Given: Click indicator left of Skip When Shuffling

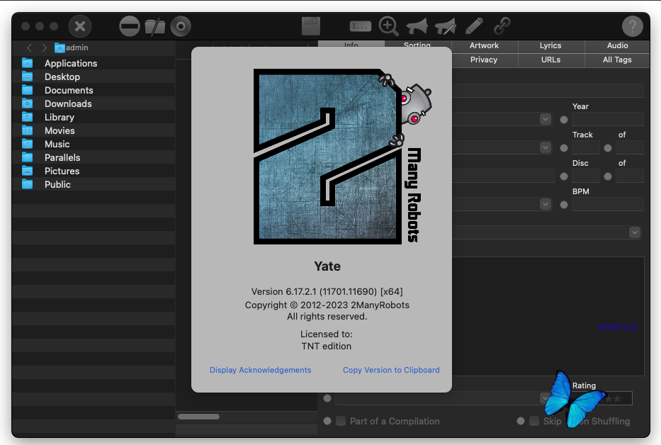Looking at the screenshot, I should (521, 421).
